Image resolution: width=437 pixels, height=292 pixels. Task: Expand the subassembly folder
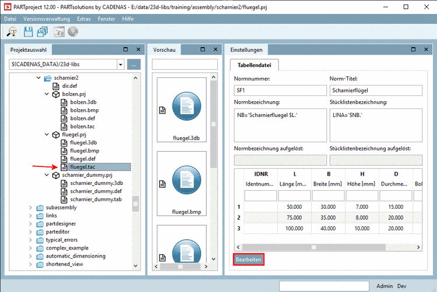click(x=30, y=208)
